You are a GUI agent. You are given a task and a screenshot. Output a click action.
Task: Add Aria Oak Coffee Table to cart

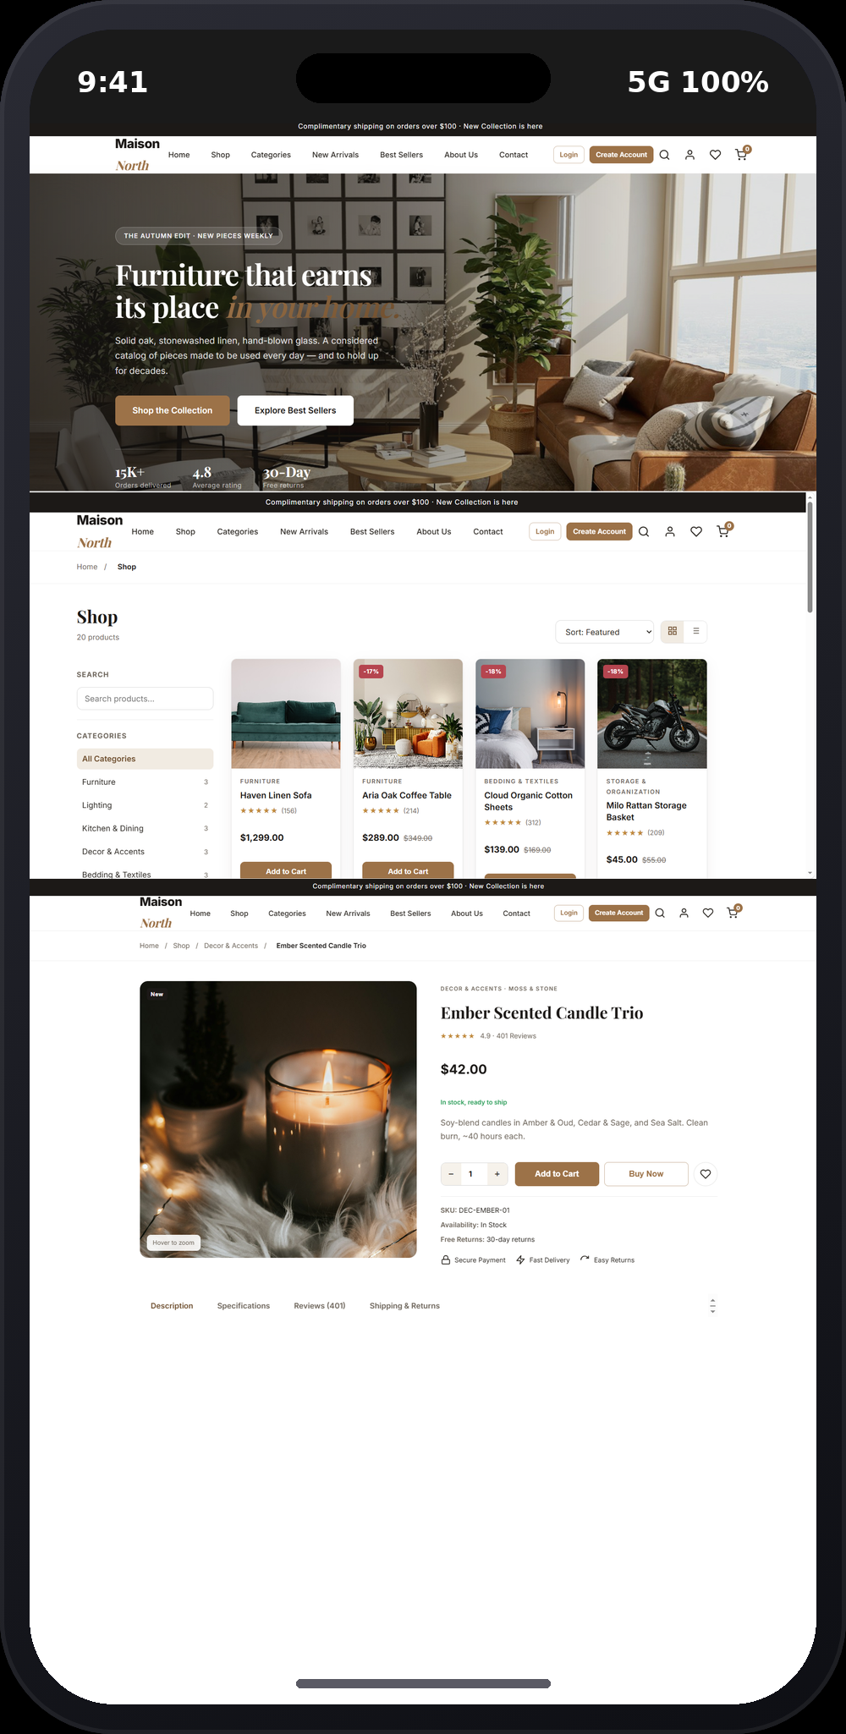[x=408, y=870]
